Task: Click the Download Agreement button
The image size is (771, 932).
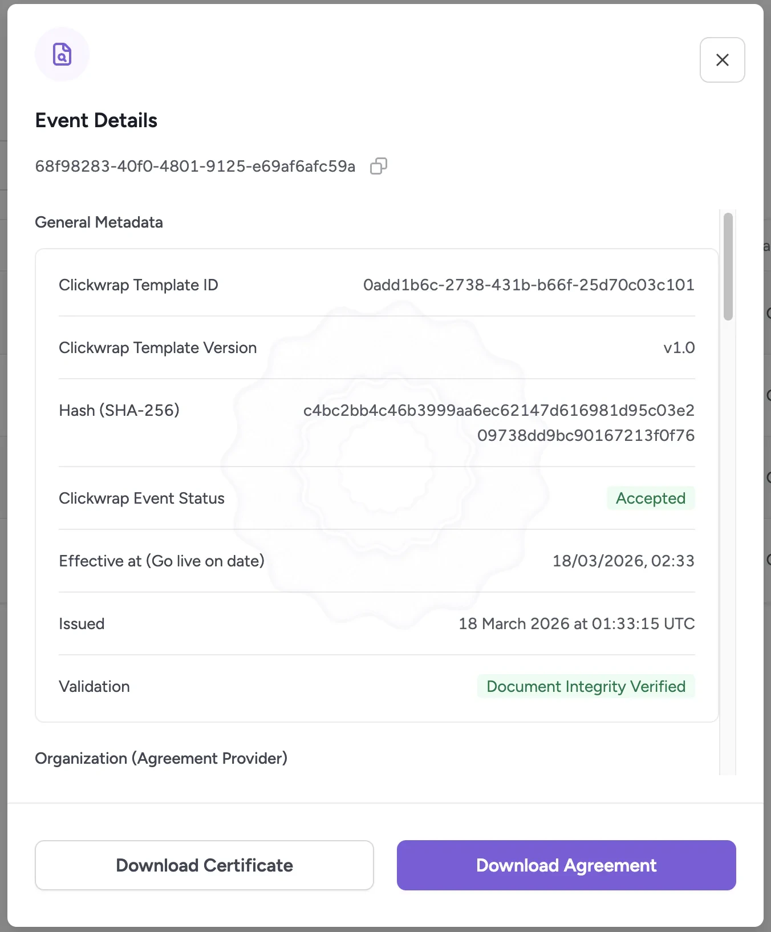Action: pyautogui.click(x=566, y=865)
